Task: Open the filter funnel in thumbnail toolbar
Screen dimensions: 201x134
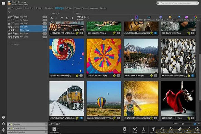Action: tap(62, 18)
